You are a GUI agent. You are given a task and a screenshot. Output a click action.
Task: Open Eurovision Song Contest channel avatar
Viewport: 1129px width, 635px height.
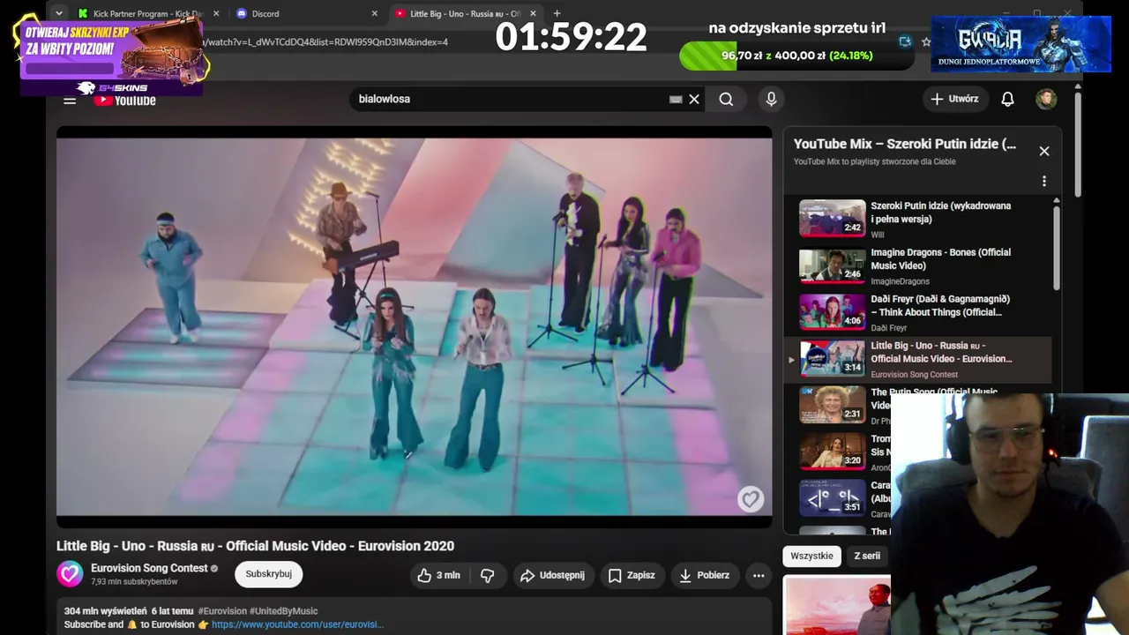(x=71, y=574)
